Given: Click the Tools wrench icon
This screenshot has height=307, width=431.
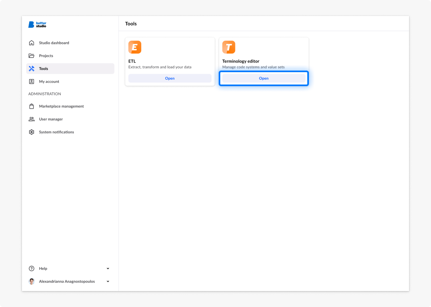Looking at the screenshot, I should pos(32,69).
